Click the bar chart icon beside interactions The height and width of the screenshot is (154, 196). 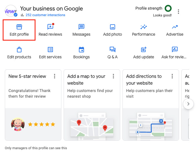(x=22, y=15)
